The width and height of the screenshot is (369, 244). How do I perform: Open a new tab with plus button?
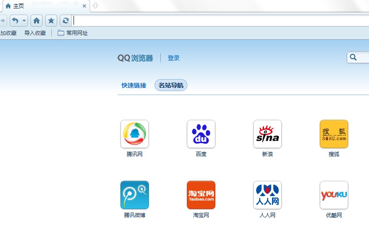pos(95,6)
